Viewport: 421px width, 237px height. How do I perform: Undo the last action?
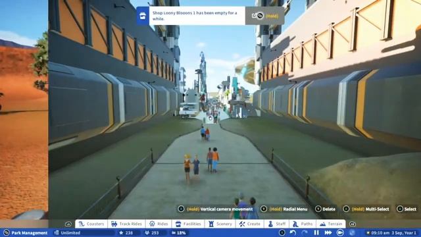click(x=293, y=232)
